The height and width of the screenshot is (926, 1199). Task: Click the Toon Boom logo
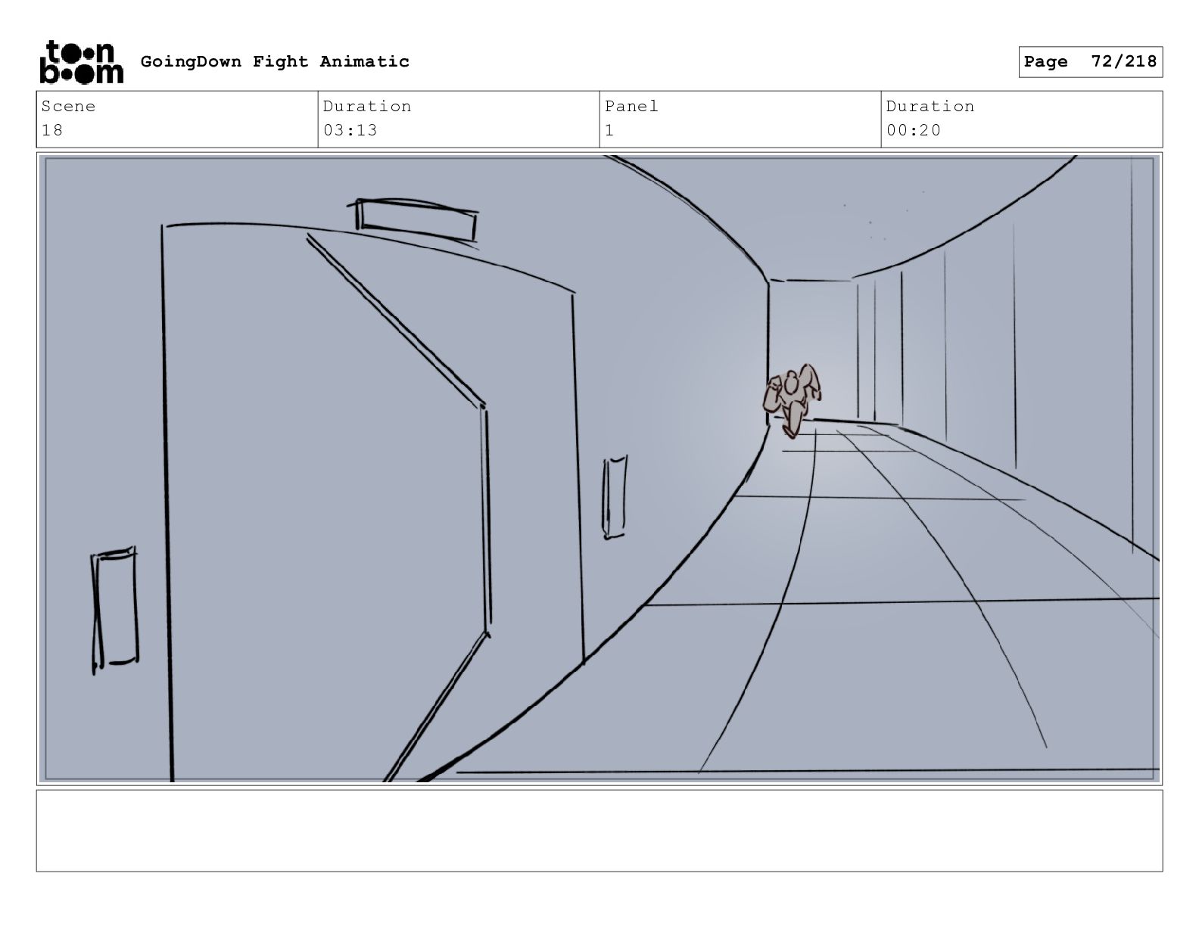click(x=81, y=61)
